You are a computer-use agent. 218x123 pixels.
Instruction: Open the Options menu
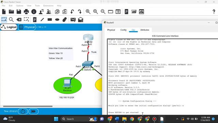click(20, 5)
